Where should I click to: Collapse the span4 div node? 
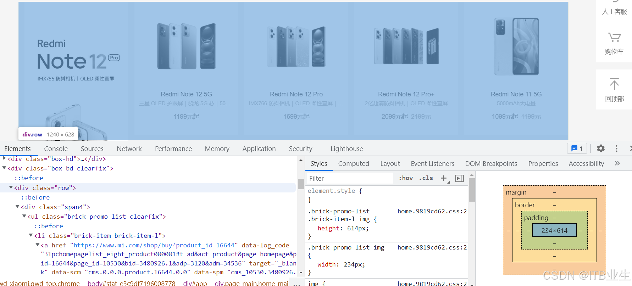tap(17, 207)
